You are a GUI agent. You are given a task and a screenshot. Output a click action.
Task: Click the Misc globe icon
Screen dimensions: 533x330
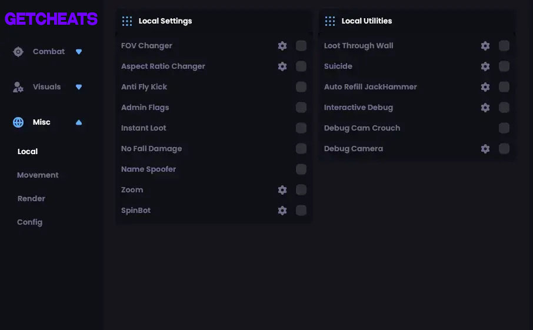tap(18, 122)
